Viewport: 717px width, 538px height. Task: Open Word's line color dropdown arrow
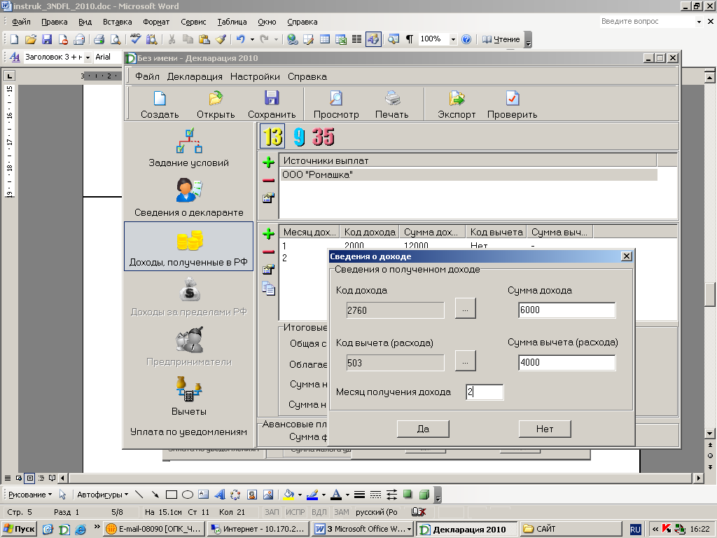click(x=323, y=495)
